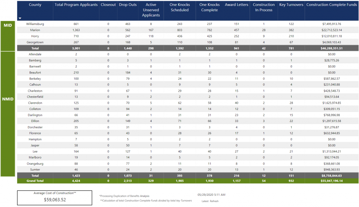359x207 pixels.
Task: Click Horry's funds value $12,010,811.18
Action: point(332,36)
